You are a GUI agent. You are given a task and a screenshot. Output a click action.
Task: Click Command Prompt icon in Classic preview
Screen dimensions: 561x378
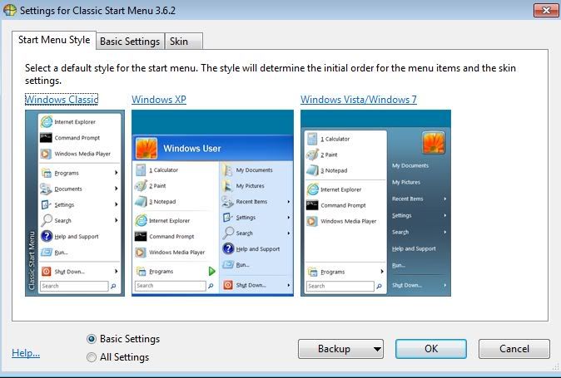46,137
